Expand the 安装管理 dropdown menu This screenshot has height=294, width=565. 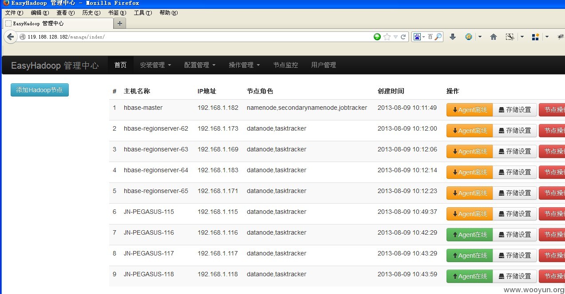(x=155, y=65)
